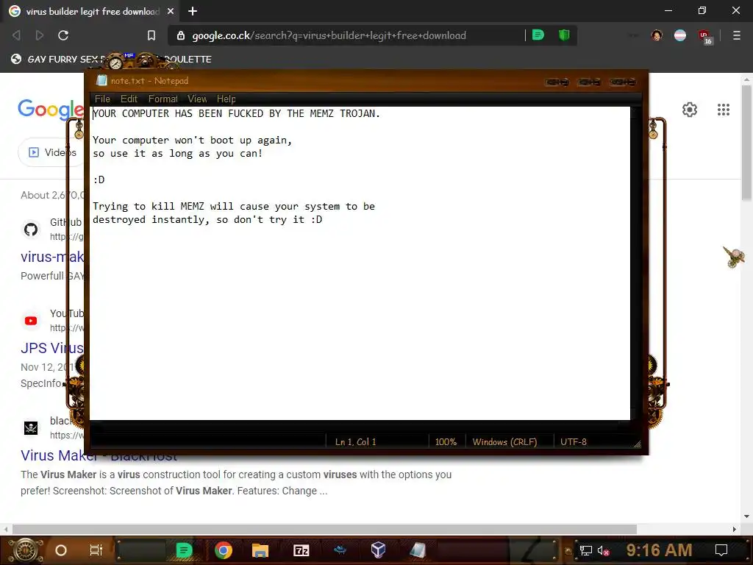Open the browser hamburger main menu
This screenshot has height=565, width=753.
tap(737, 35)
